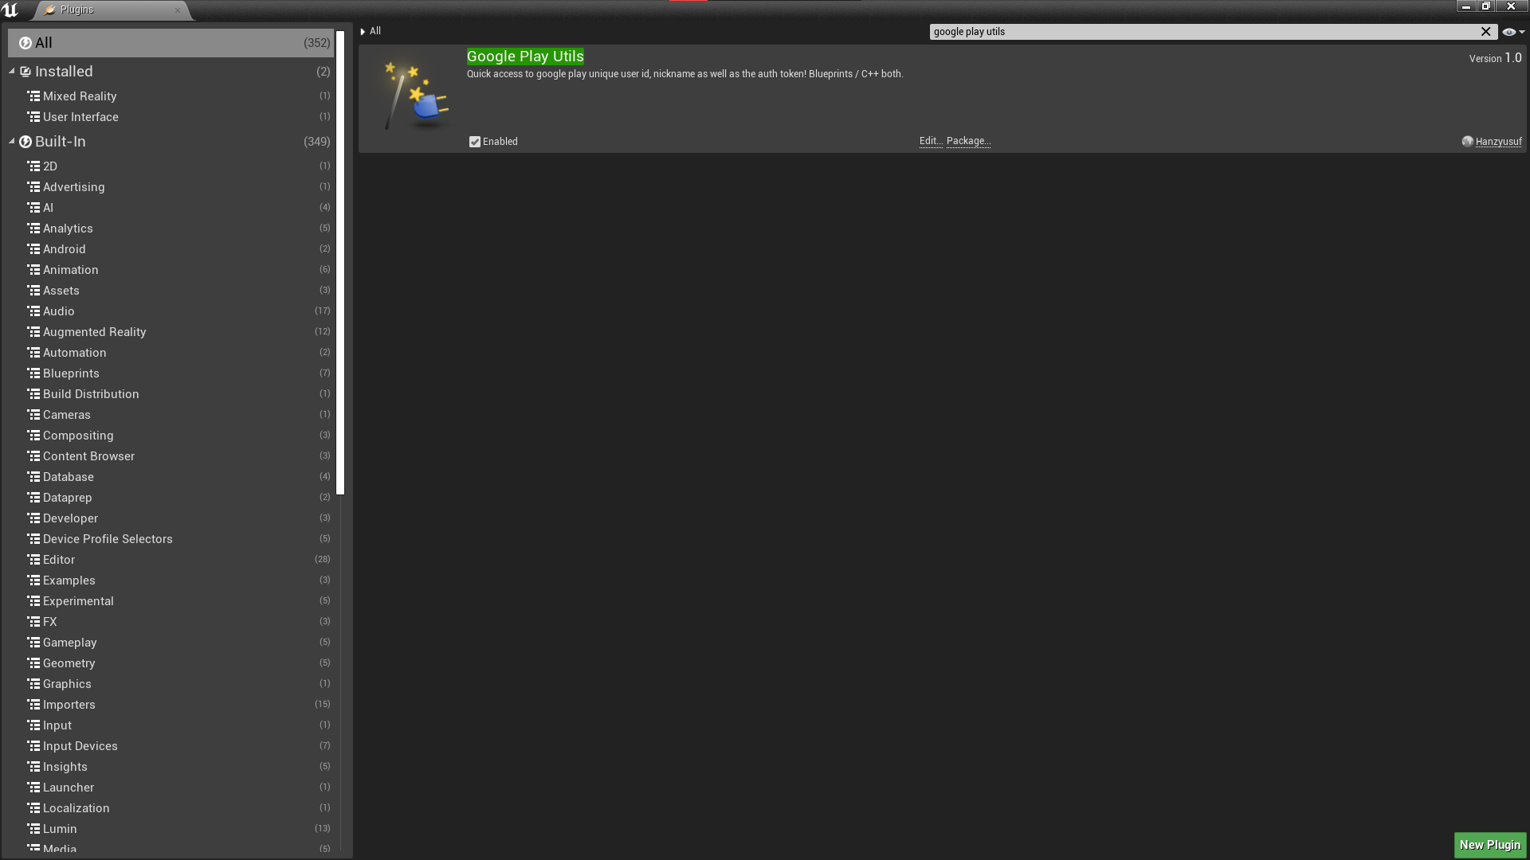Screen dimensions: 1530x860
Task: Click the Edit... link for the plugin
Action: coord(931,141)
